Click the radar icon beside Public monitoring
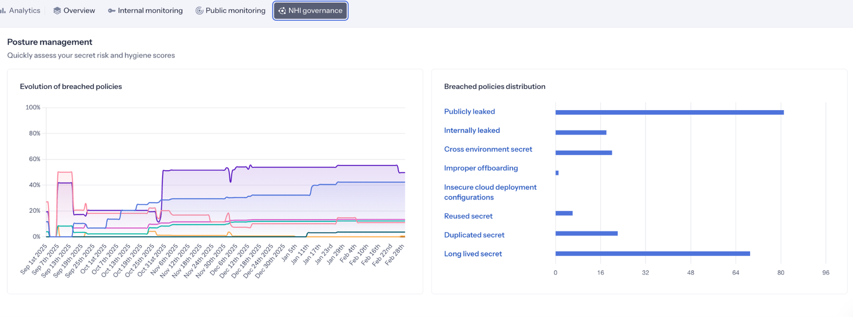Viewport: 853px width, 317px height. pos(199,11)
